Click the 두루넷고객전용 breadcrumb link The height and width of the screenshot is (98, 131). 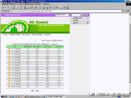tap(15, 35)
